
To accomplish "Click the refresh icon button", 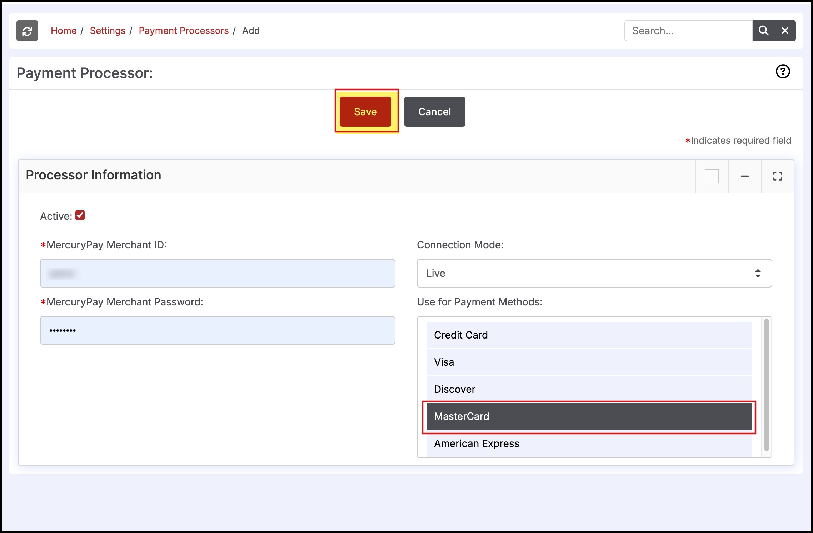I will tap(27, 31).
